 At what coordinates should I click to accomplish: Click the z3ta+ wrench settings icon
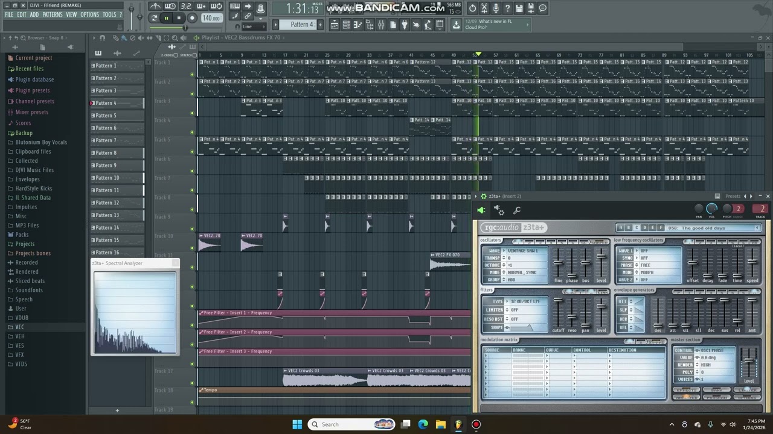coord(517,210)
